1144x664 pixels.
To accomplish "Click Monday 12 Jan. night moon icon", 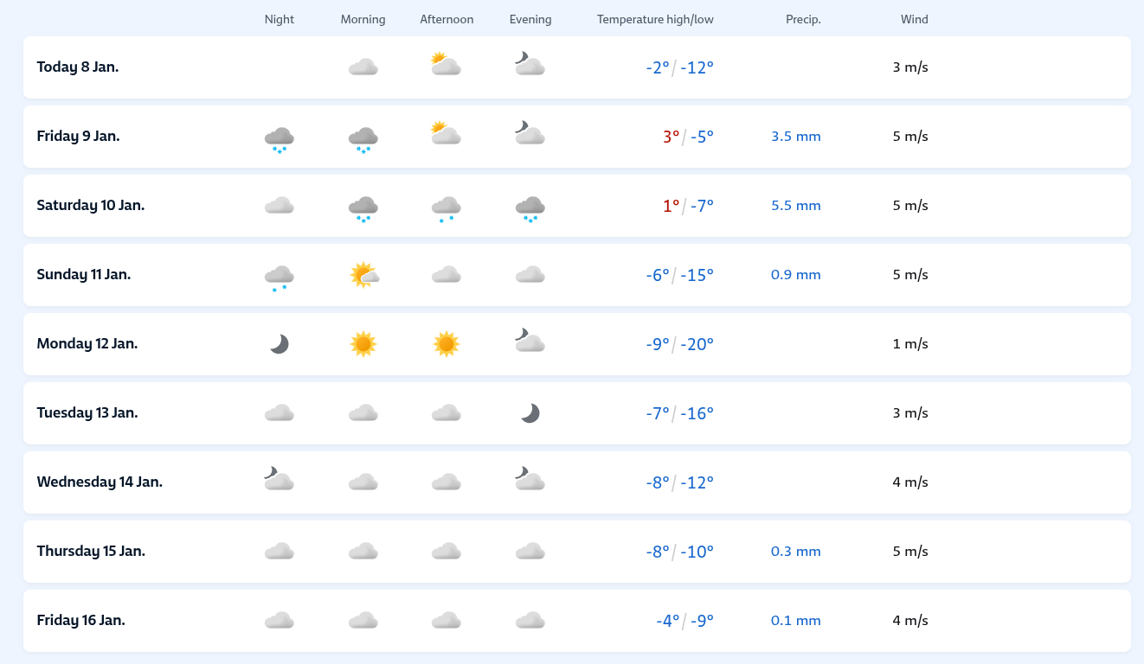I will click(279, 344).
